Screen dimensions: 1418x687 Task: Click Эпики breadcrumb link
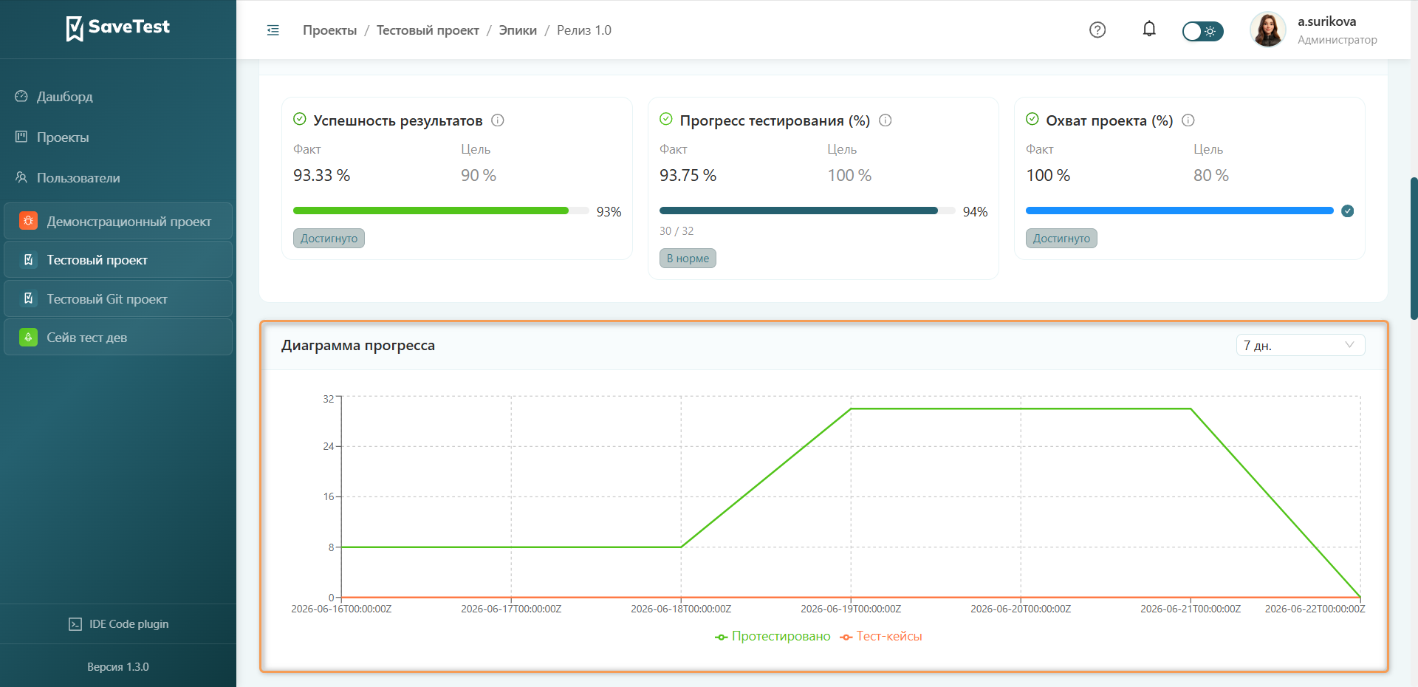click(518, 30)
